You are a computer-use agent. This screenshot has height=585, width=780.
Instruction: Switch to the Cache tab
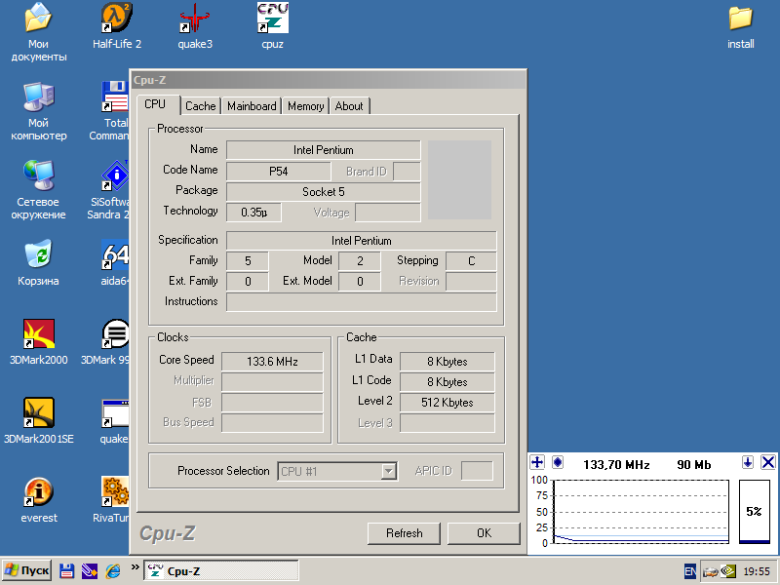pyautogui.click(x=200, y=106)
